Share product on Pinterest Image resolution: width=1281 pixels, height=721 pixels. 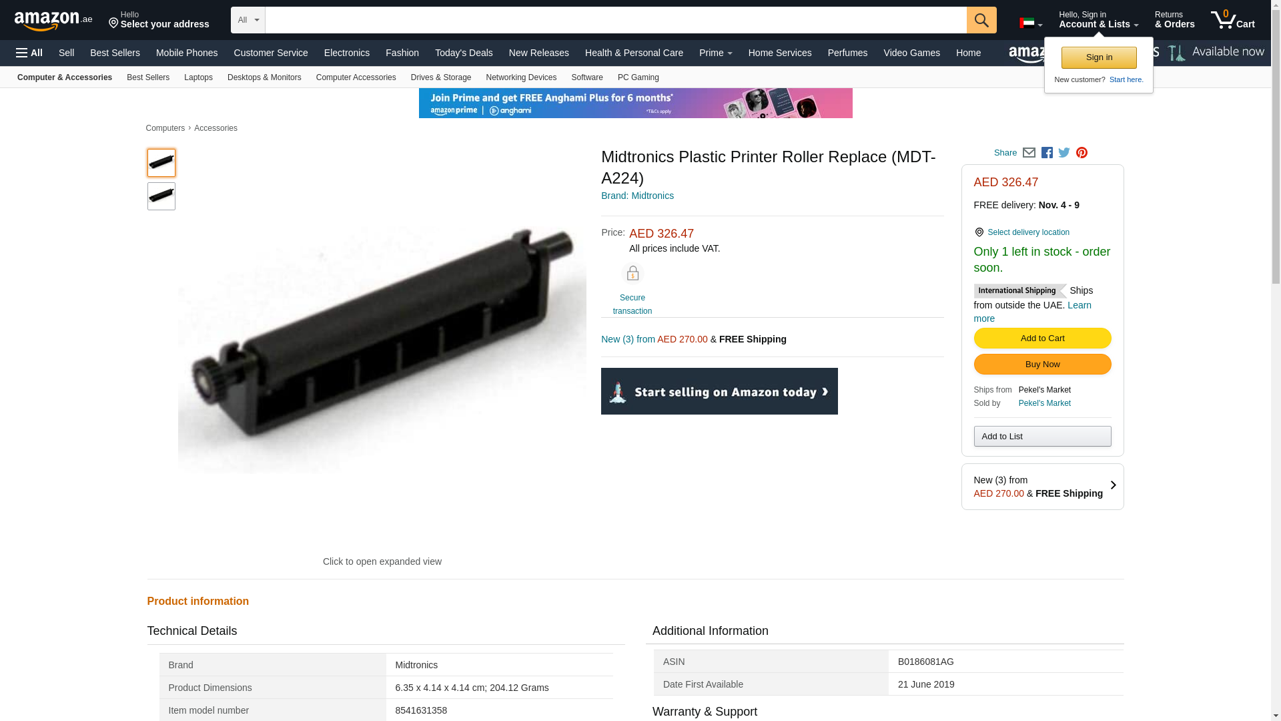[x=1082, y=153]
